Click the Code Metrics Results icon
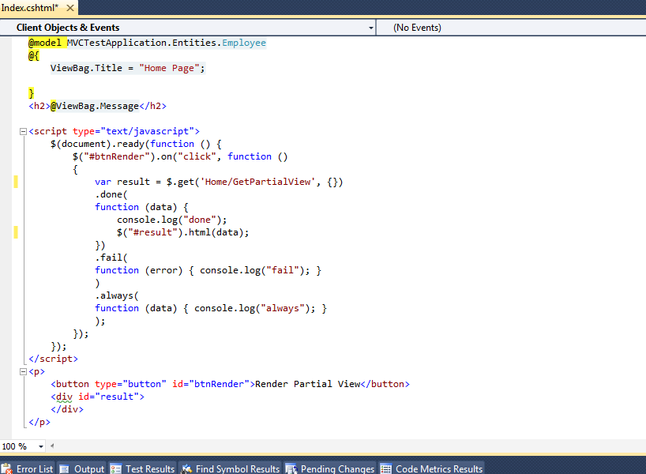 click(x=386, y=469)
